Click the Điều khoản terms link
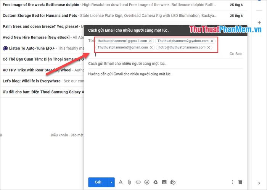Screen dimensions: 267x190 pos(59,135)
